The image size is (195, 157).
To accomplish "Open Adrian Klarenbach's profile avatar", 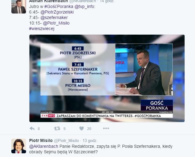I will pyautogui.click(x=19, y=7).
